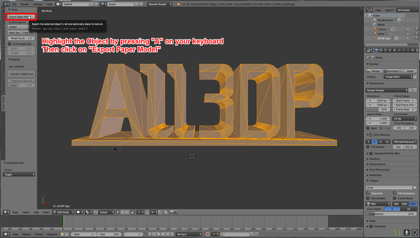Open the Render menu in top bar
The width and height of the screenshot is (420, 238).
point(25,4)
